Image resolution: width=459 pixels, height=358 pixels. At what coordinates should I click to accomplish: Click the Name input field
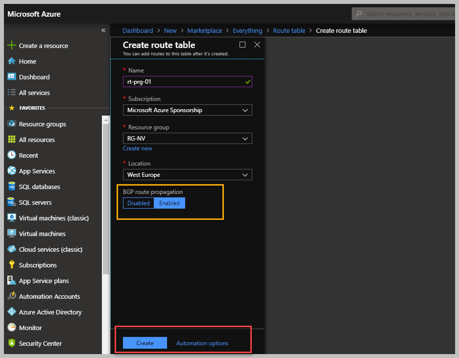(x=187, y=82)
